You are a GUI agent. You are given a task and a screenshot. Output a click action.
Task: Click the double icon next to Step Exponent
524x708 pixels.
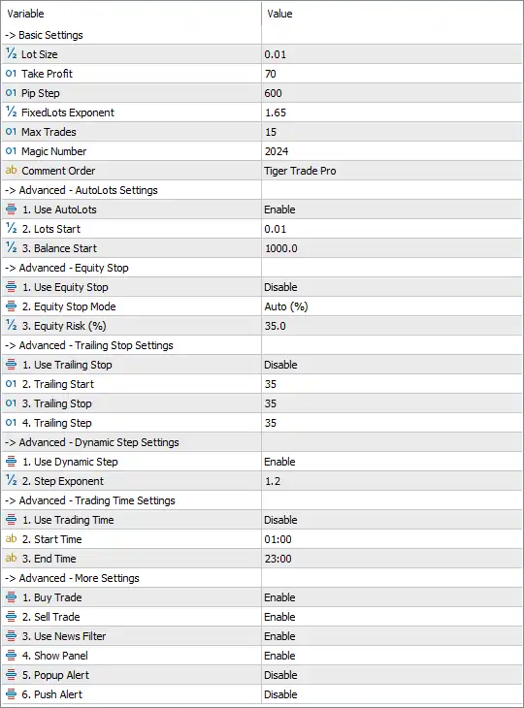(x=12, y=481)
